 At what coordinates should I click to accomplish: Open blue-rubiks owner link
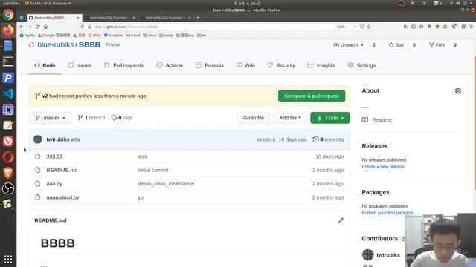[56, 44]
